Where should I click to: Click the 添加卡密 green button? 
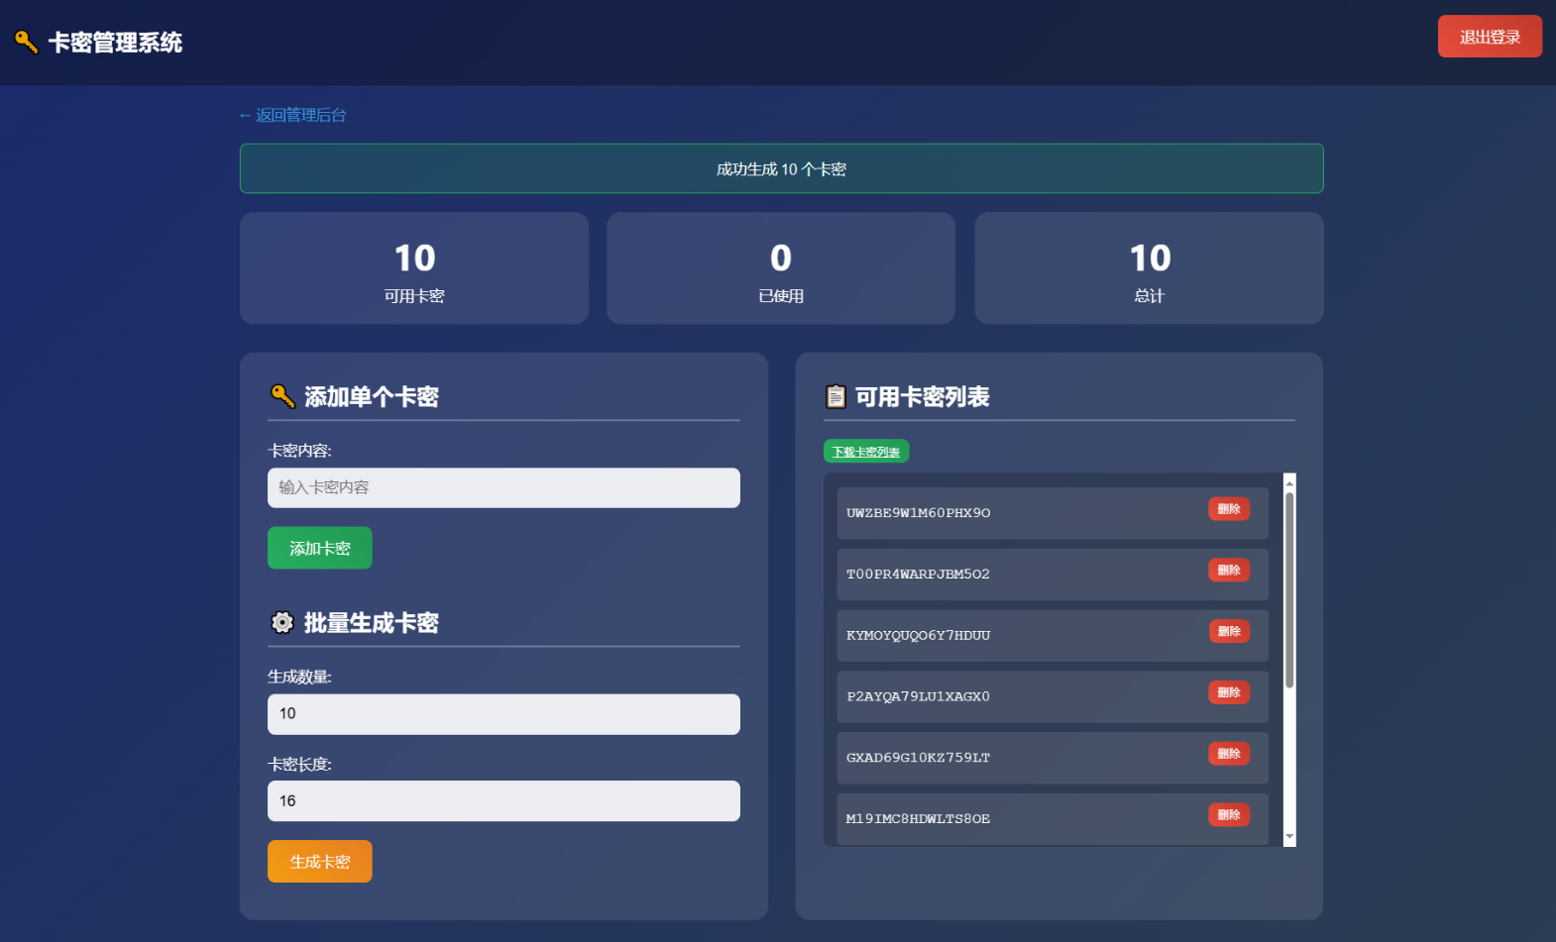pyautogui.click(x=320, y=548)
